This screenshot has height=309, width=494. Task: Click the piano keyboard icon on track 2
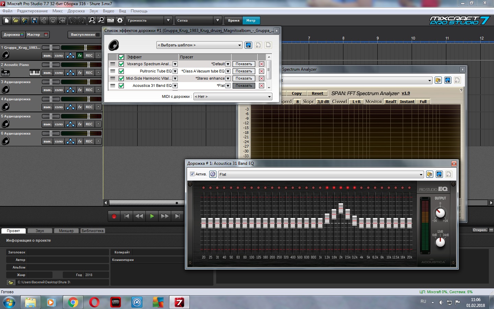click(x=35, y=73)
